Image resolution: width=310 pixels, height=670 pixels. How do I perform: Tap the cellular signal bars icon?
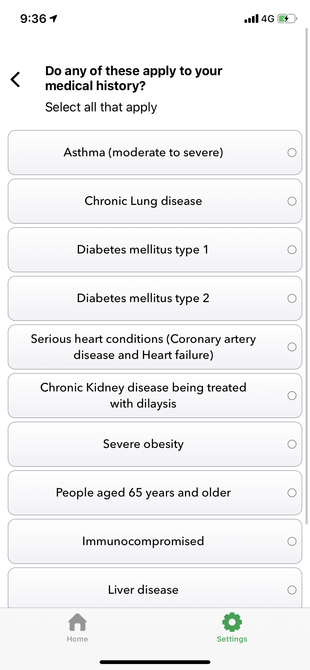[251, 19]
